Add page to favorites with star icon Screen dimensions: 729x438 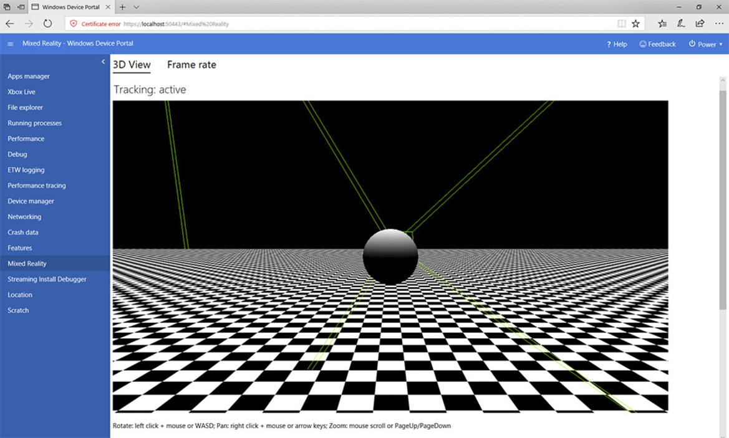click(635, 24)
